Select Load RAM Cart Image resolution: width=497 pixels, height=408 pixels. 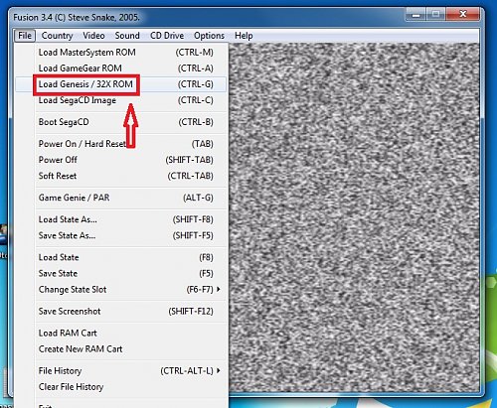(x=121, y=334)
